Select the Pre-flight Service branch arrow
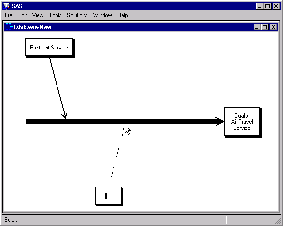 click(57, 88)
